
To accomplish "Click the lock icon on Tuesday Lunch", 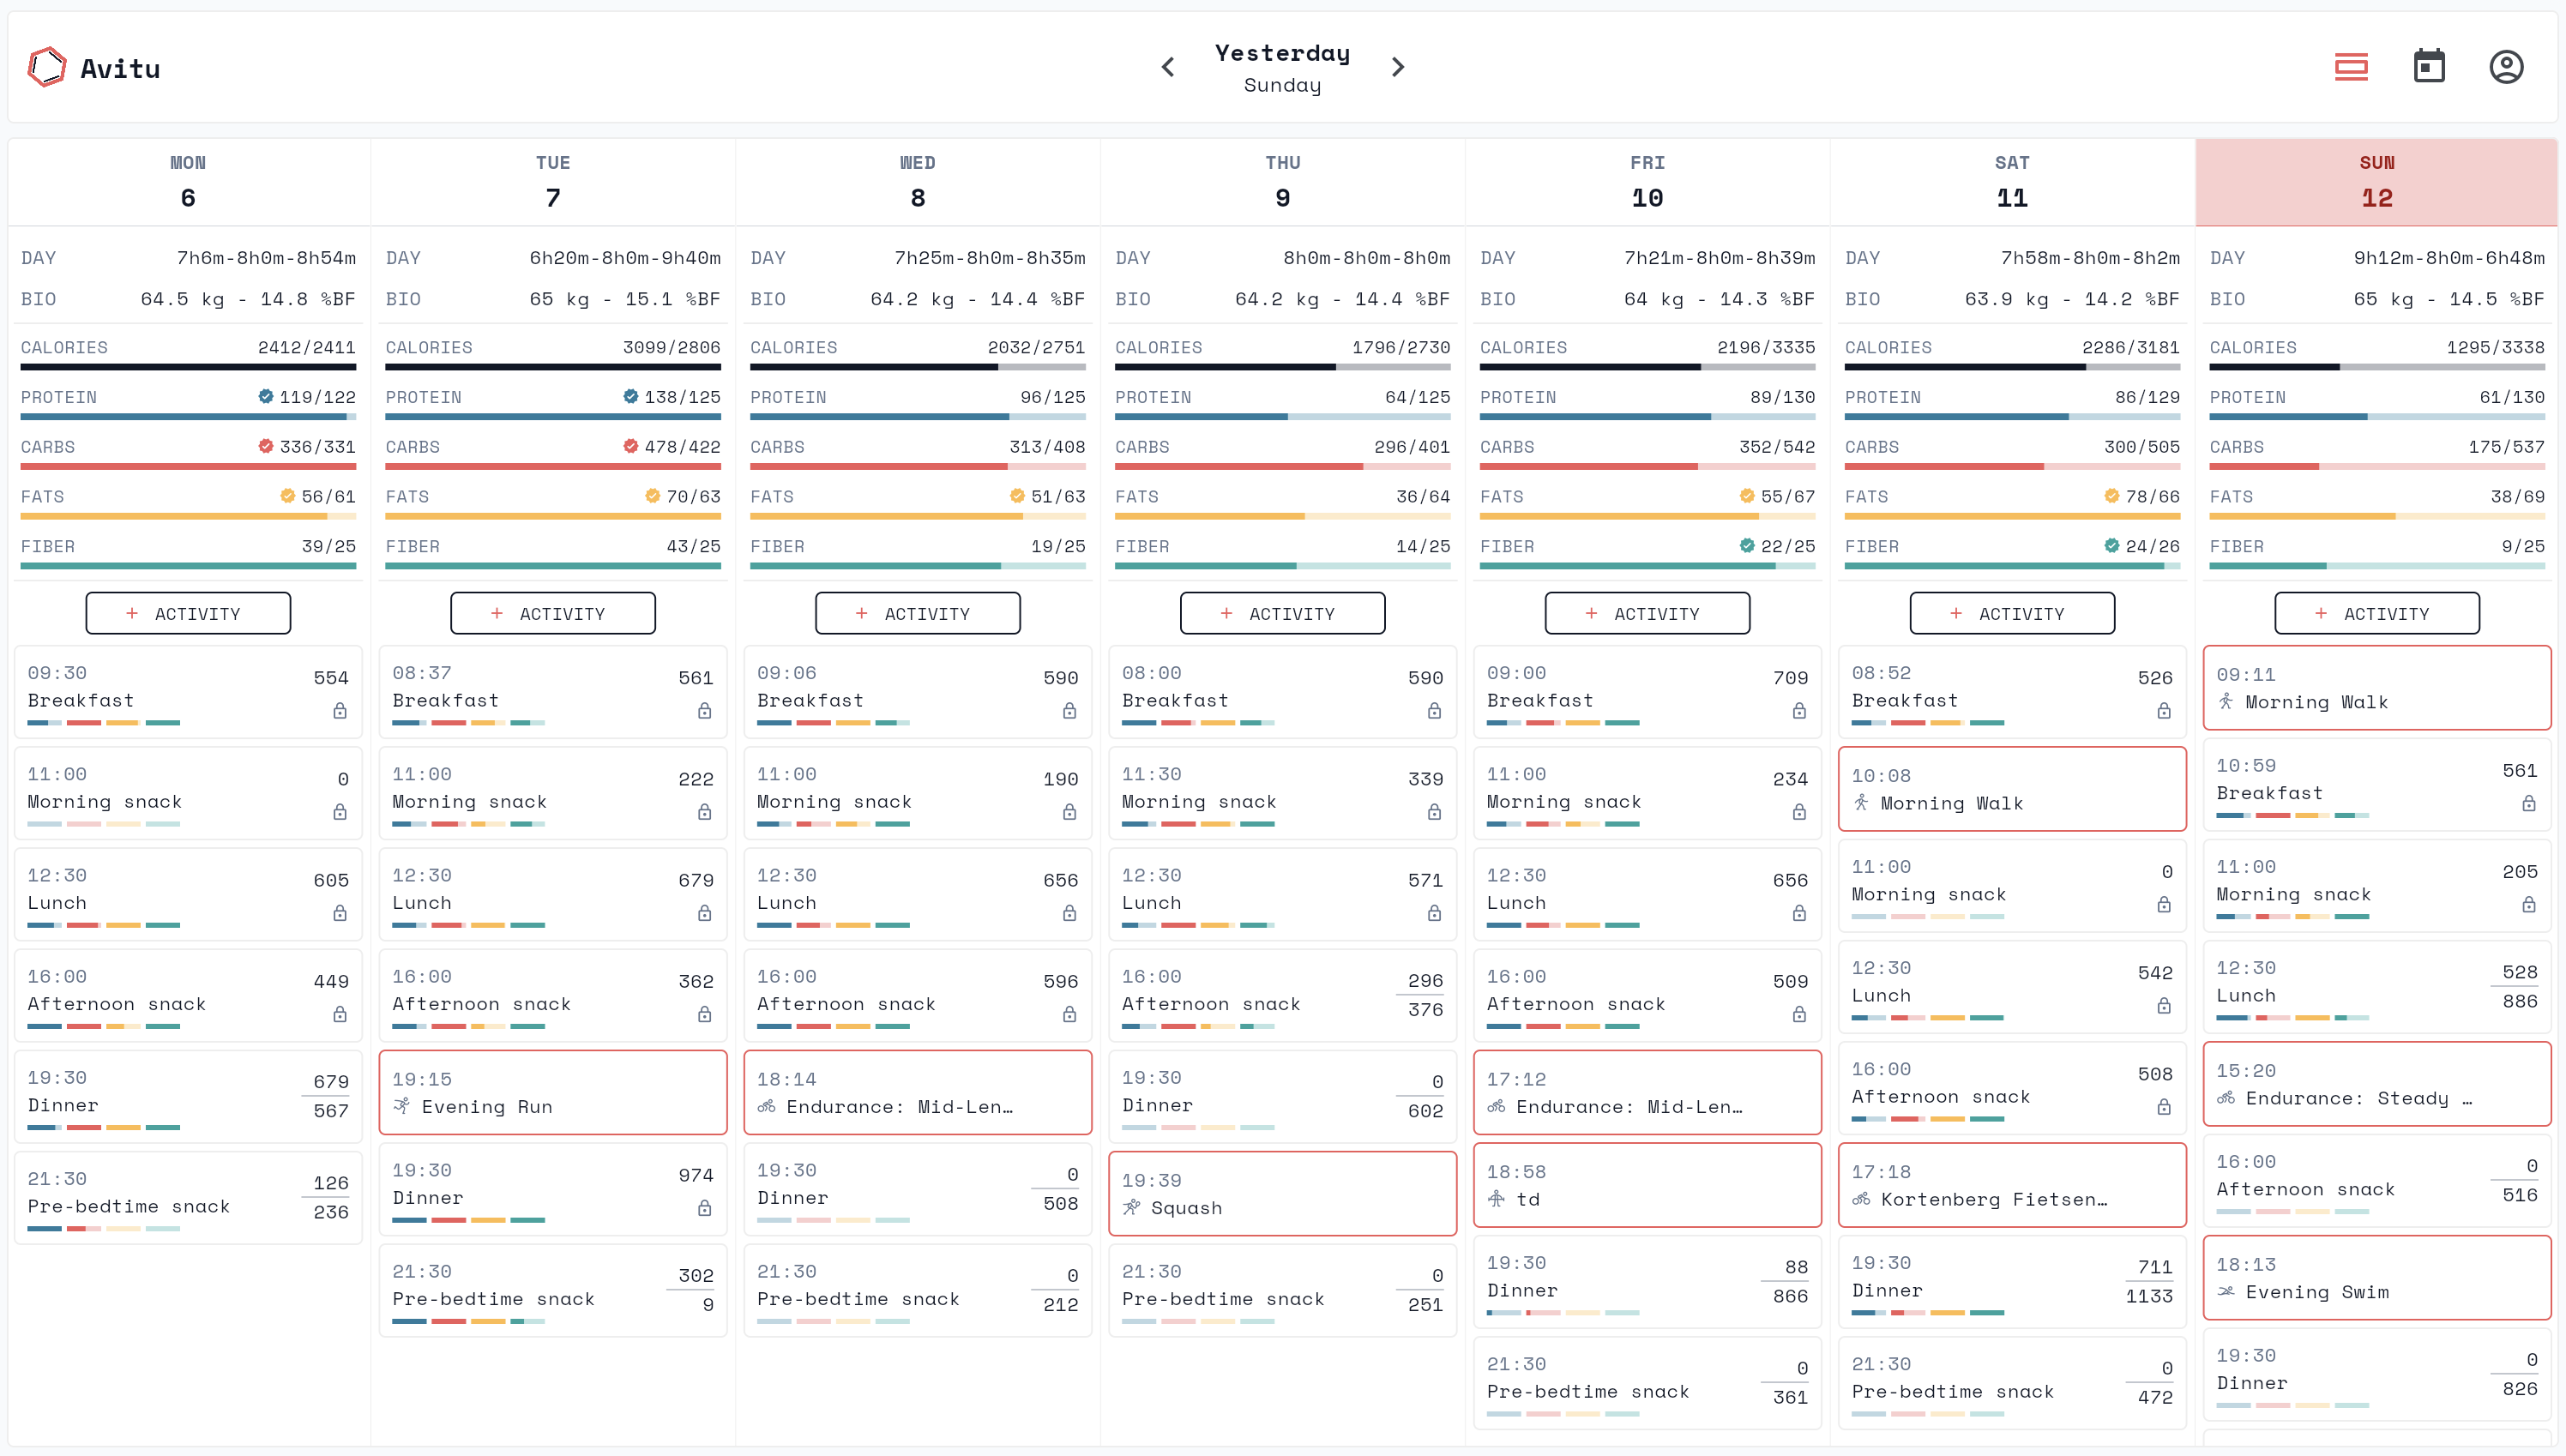I will pyautogui.click(x=705, y=913).
